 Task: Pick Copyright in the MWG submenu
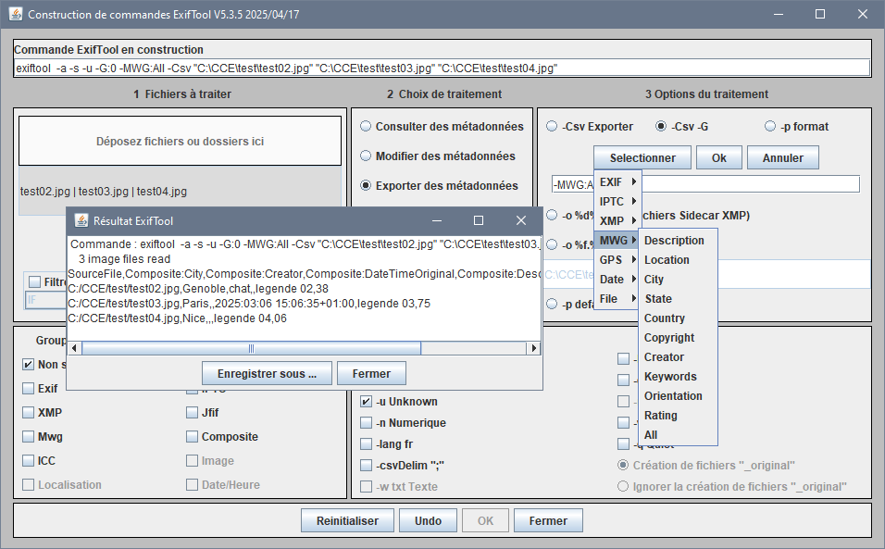678,338
